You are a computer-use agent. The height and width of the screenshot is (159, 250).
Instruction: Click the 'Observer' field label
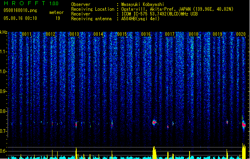(x=81, y=4)
